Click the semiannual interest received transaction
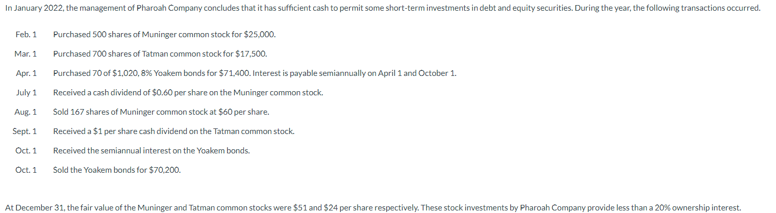The height and width of the screenshot is (213, 776). click(x=152, y=151)
